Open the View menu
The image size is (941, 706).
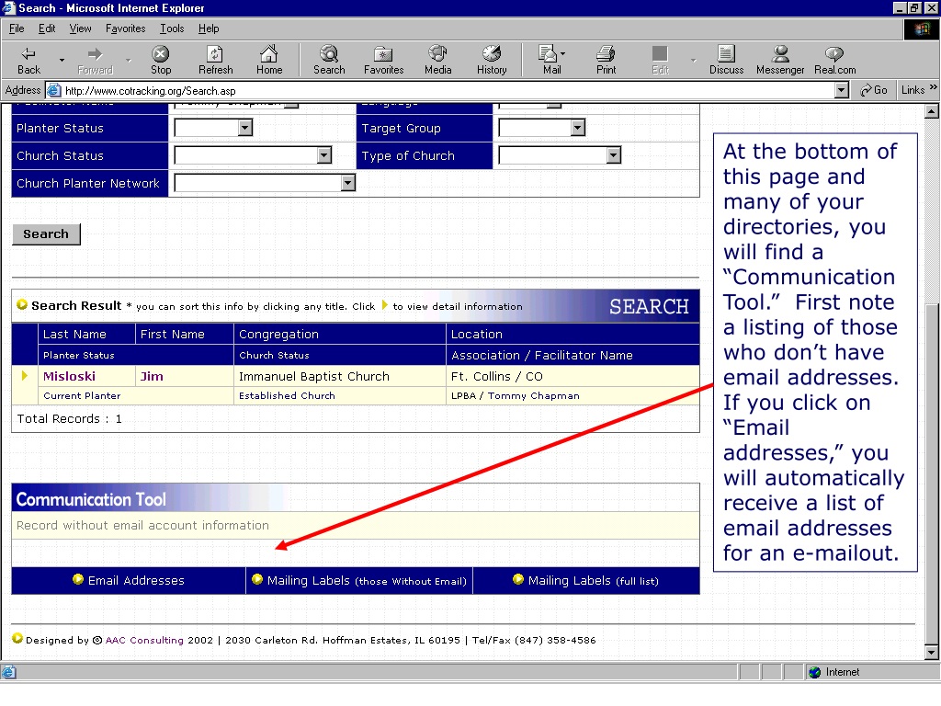click(x=80, y=28)
